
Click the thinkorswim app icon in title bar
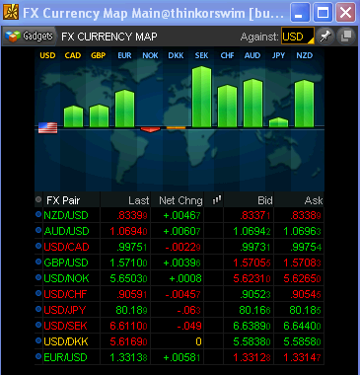[x=11, y=13]
